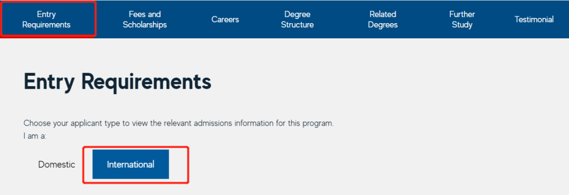Click the large Entry Requirements heading
The width and height of the screenshot is (569, 195).
[x=117, y=83]
